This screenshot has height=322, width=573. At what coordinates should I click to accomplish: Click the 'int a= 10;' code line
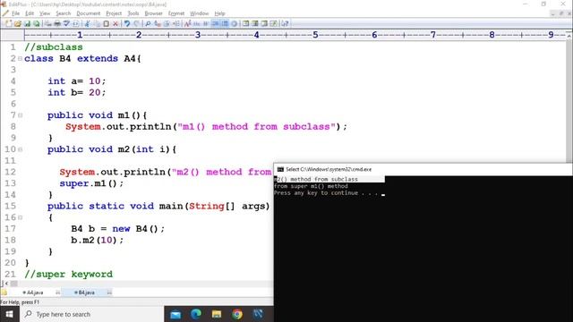pos(77,81)
